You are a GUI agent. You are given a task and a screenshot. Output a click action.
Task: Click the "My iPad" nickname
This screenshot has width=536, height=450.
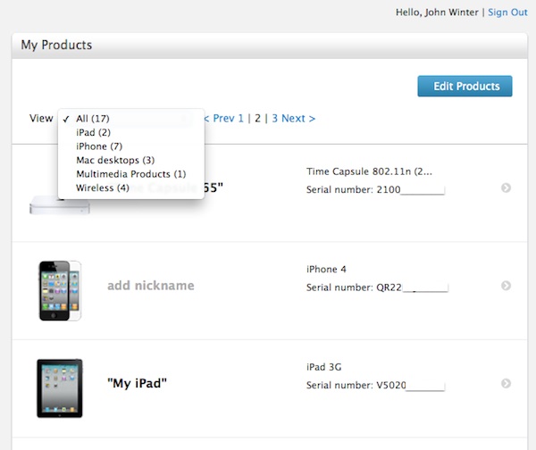click(x=137, y=383)
